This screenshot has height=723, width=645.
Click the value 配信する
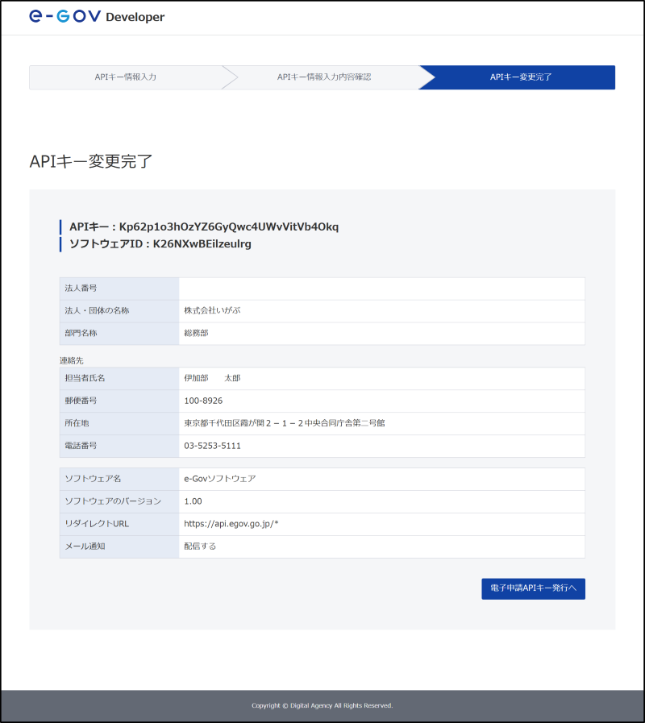(200, 546)
